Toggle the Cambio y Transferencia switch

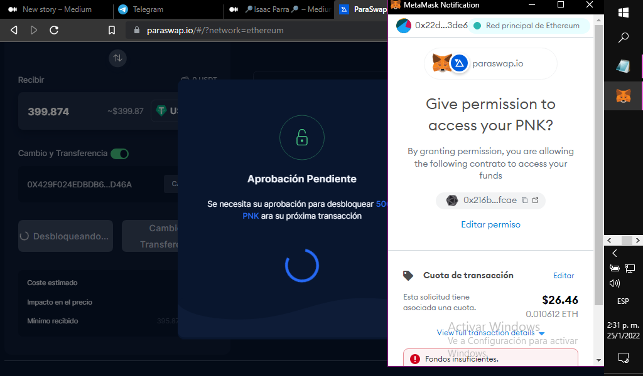tap(120, 154)
